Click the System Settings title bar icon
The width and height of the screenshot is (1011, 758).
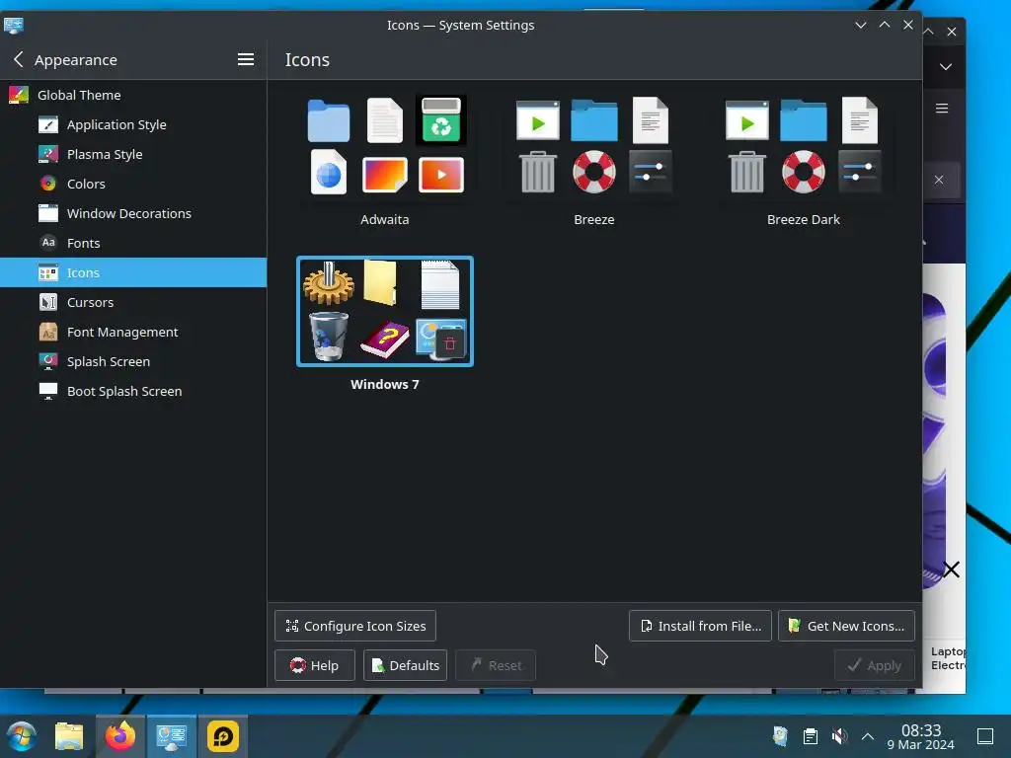14,25
